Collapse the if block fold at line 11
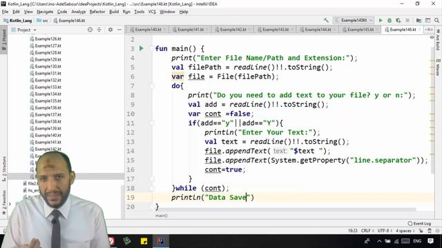This screenshot has height=248, width=442. (152, 123)
